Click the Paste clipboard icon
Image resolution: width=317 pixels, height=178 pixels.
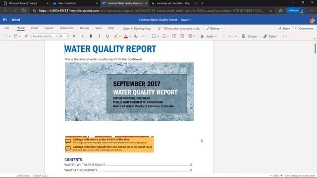click(15, 36)
